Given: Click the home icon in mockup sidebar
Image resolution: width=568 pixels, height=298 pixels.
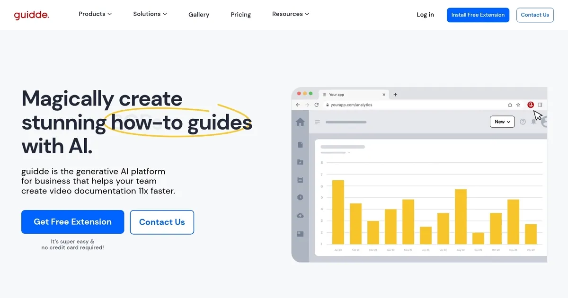Looking at the screenshot, I should [x=300, y=122].
